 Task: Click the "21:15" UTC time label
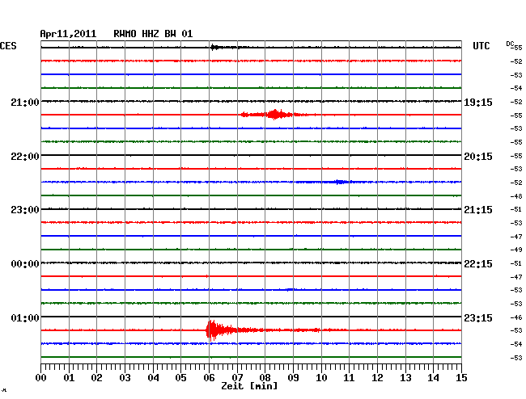point(478,210)
